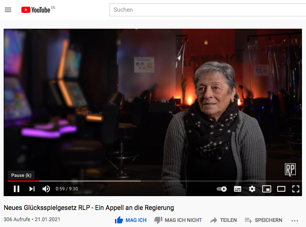
Task: Click the Suchen search field
Action: (x=208, y=10)
